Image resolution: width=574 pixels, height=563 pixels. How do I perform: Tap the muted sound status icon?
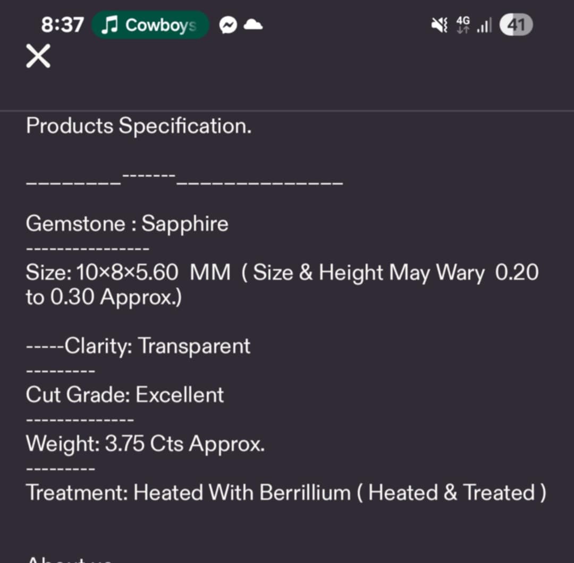click(440, 25)
